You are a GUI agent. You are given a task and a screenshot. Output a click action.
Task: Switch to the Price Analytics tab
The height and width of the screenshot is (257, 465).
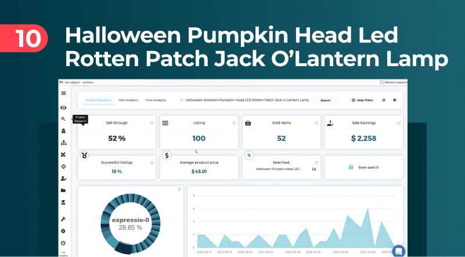[x=156, y=100]
